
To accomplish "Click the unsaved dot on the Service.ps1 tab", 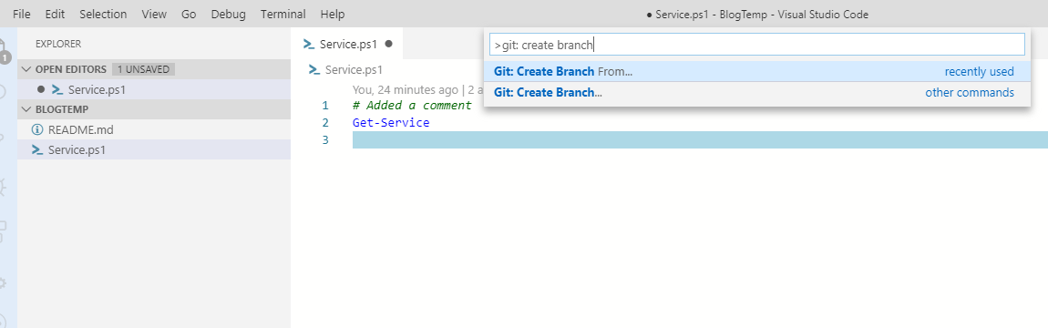I will 388,44.
